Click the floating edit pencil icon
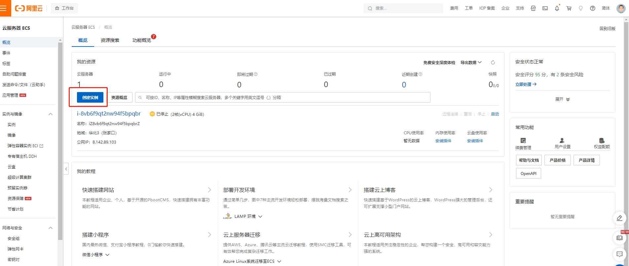The width and height of the screenshot is (629, 266). coord(620,218)
